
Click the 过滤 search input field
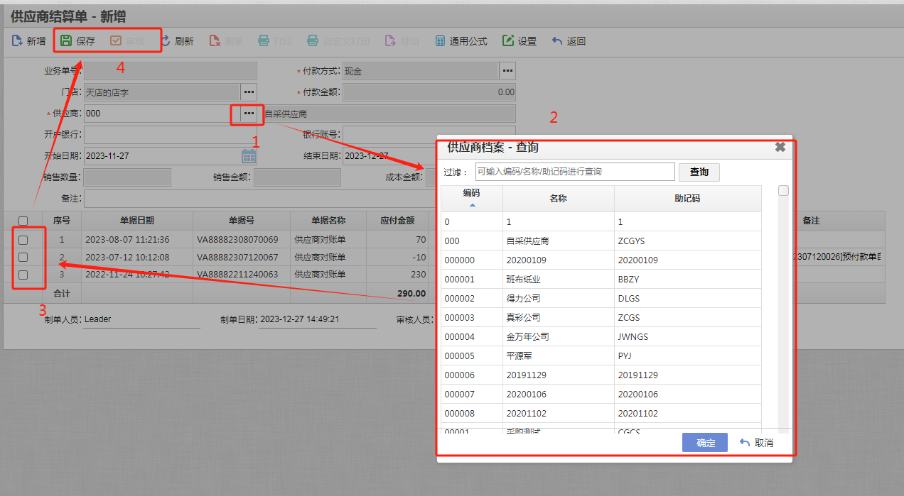pyautogui.click(x=575, y=172)
